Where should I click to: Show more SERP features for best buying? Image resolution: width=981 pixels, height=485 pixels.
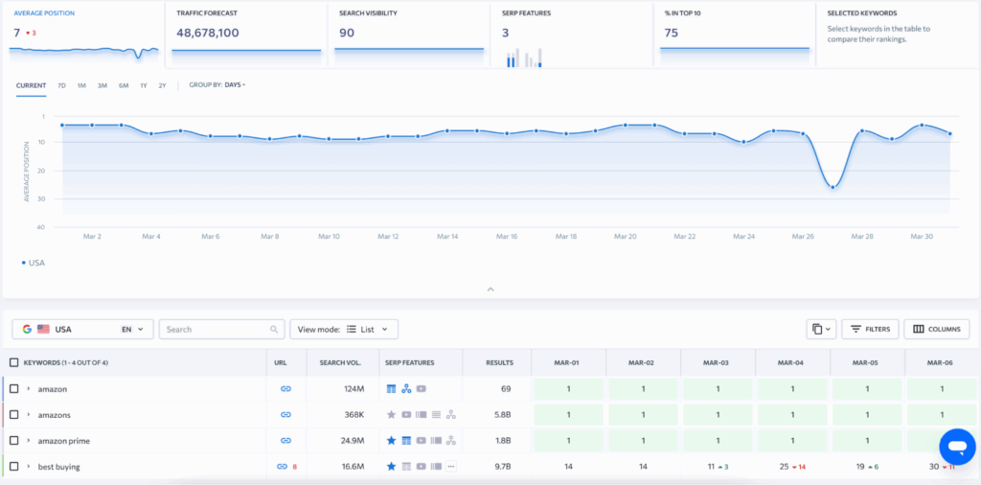pyautogui.click(x=451, y=466)
